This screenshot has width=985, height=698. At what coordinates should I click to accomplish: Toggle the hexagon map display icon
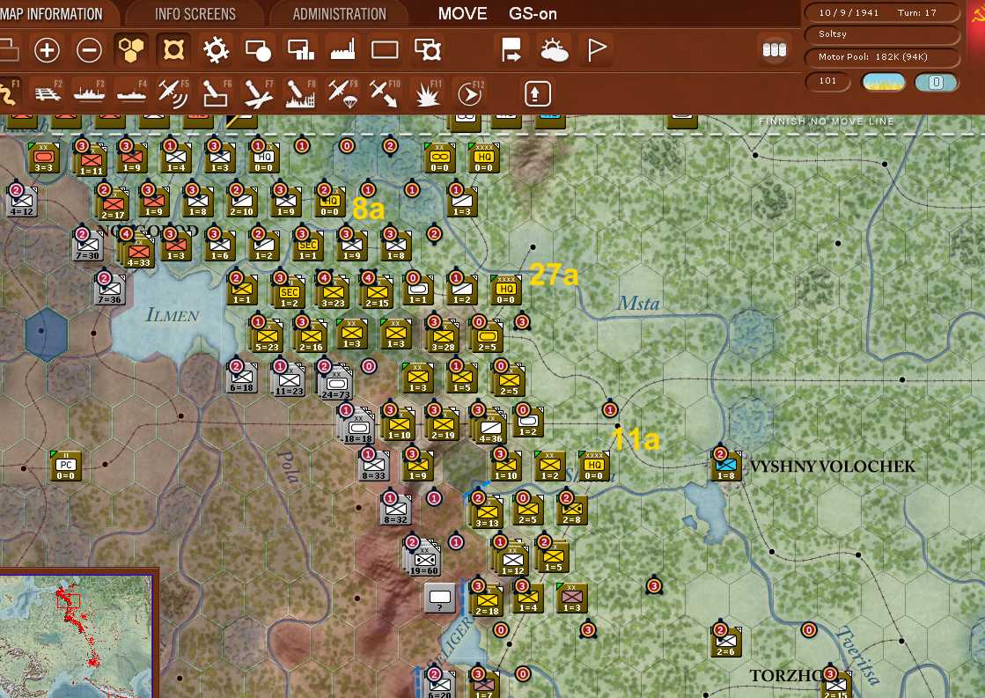click(x=131, y=50)
